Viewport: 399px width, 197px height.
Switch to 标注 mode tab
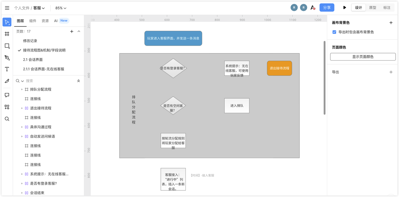[x=387, y=8]
